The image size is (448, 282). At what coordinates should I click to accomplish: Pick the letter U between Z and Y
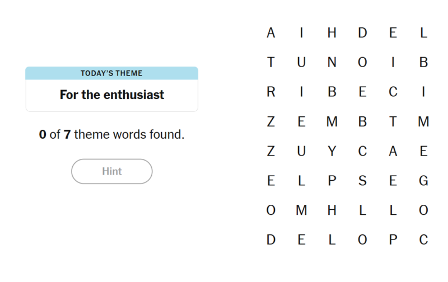[x=301, y=151]
